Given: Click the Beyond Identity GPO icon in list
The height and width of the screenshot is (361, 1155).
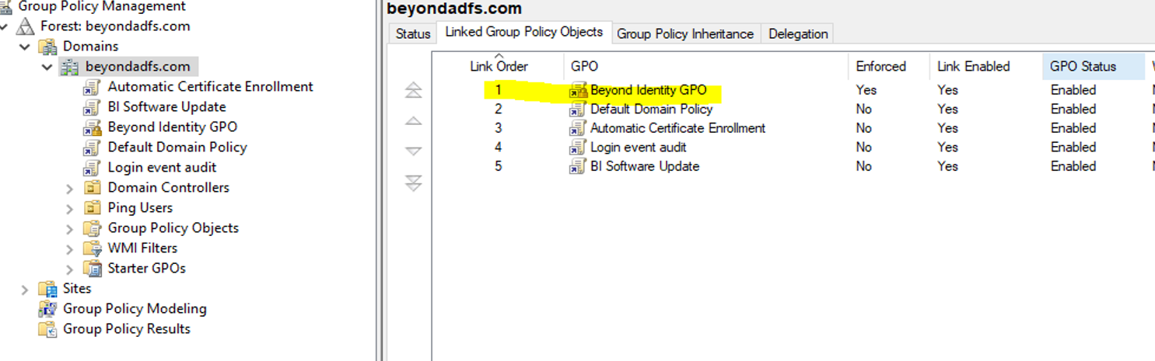Looking at the screenshot, I should pyautogui.click(x=578, y=90).
